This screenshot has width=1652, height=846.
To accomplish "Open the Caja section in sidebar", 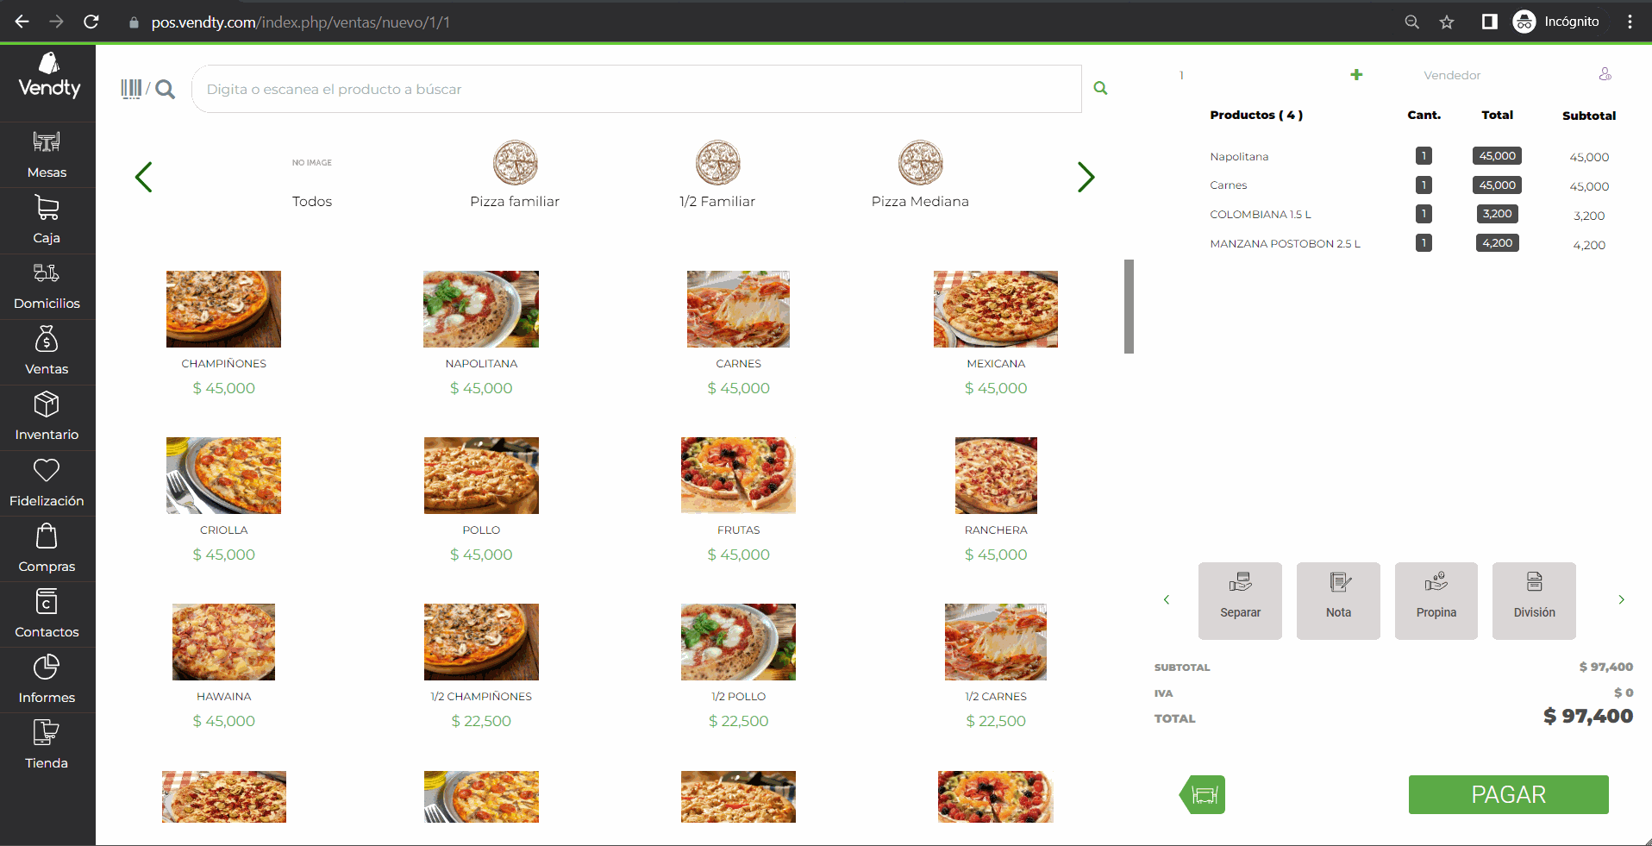I will (x=47, y=220).
